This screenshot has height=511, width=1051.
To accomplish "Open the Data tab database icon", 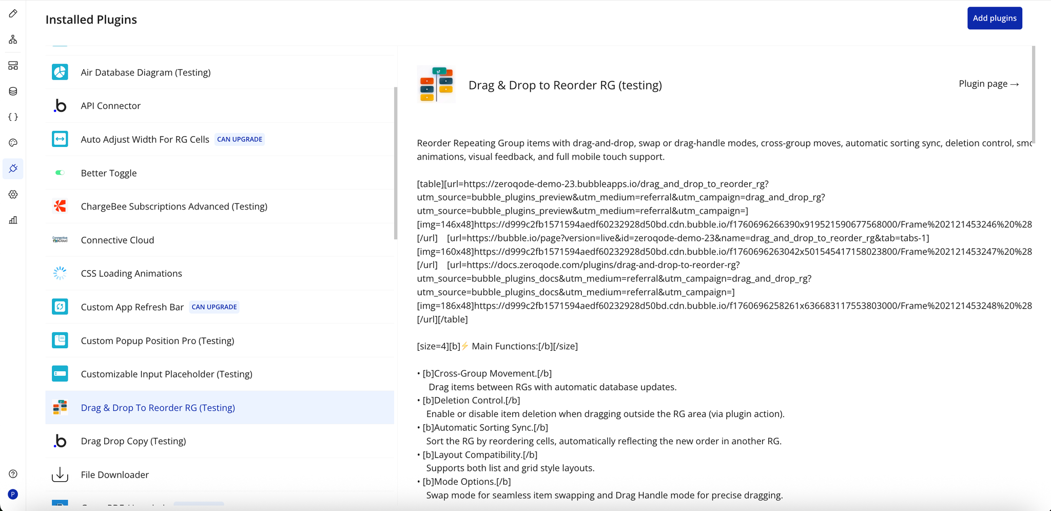I will (13, 91).
